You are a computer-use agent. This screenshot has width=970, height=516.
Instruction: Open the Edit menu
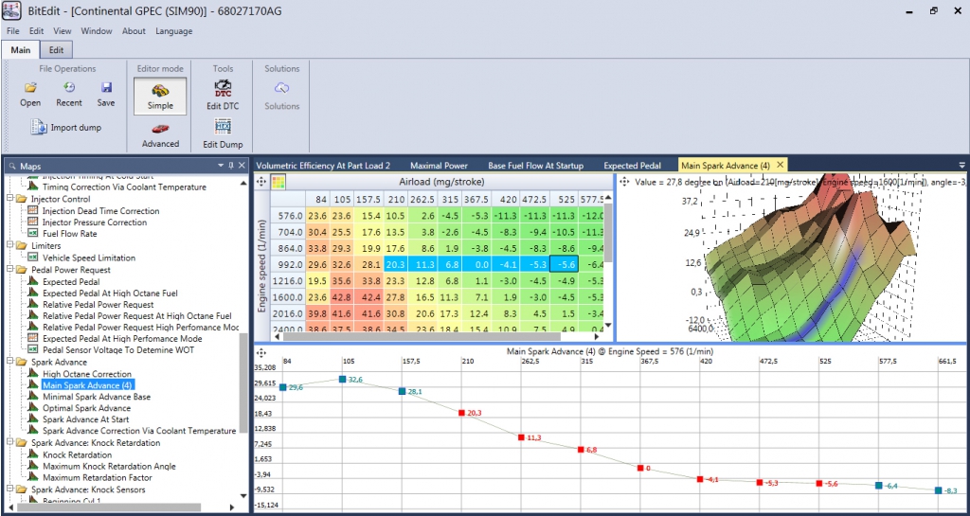pyautogui.click(x=37, y=31)
